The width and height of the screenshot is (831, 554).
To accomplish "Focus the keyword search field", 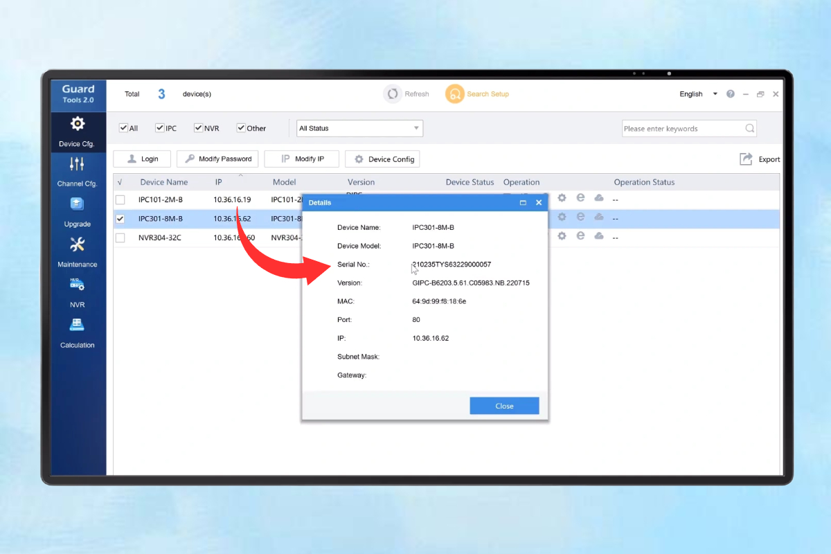I will pos(689,128).
